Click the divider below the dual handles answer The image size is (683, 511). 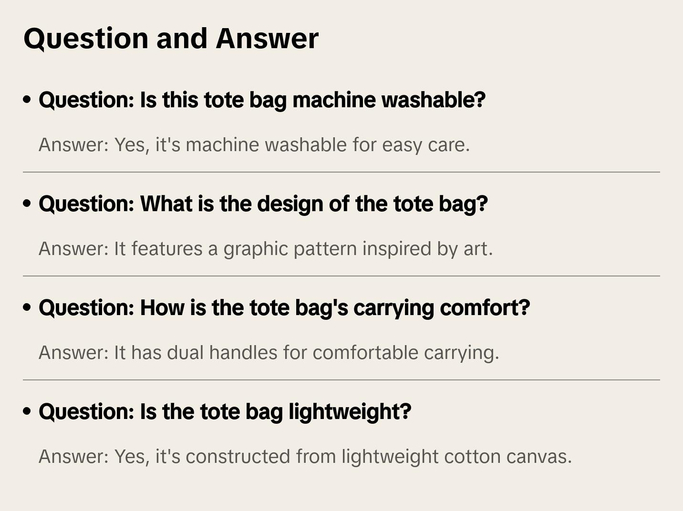[x=341, y=380]
